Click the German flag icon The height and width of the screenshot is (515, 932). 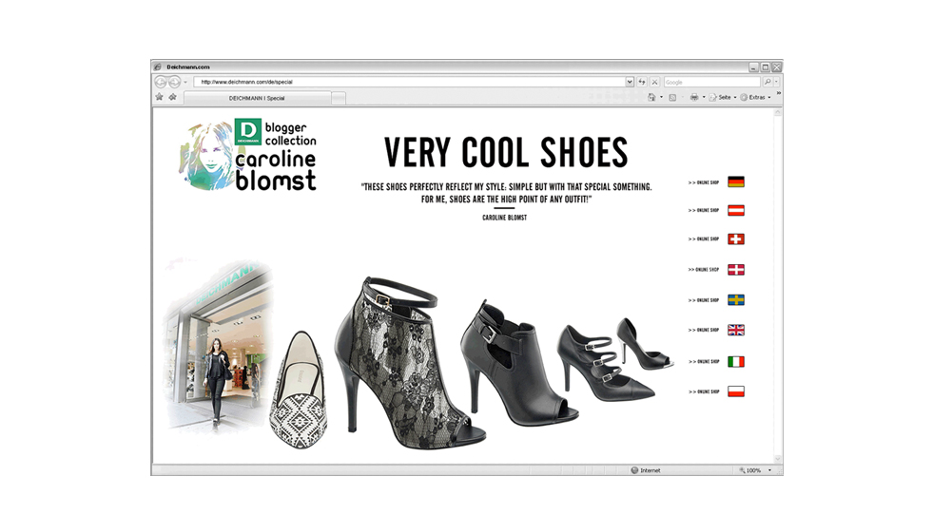point(736,181)
